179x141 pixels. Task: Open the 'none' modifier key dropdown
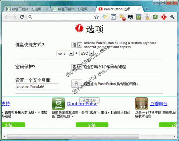tap(65, 53)
